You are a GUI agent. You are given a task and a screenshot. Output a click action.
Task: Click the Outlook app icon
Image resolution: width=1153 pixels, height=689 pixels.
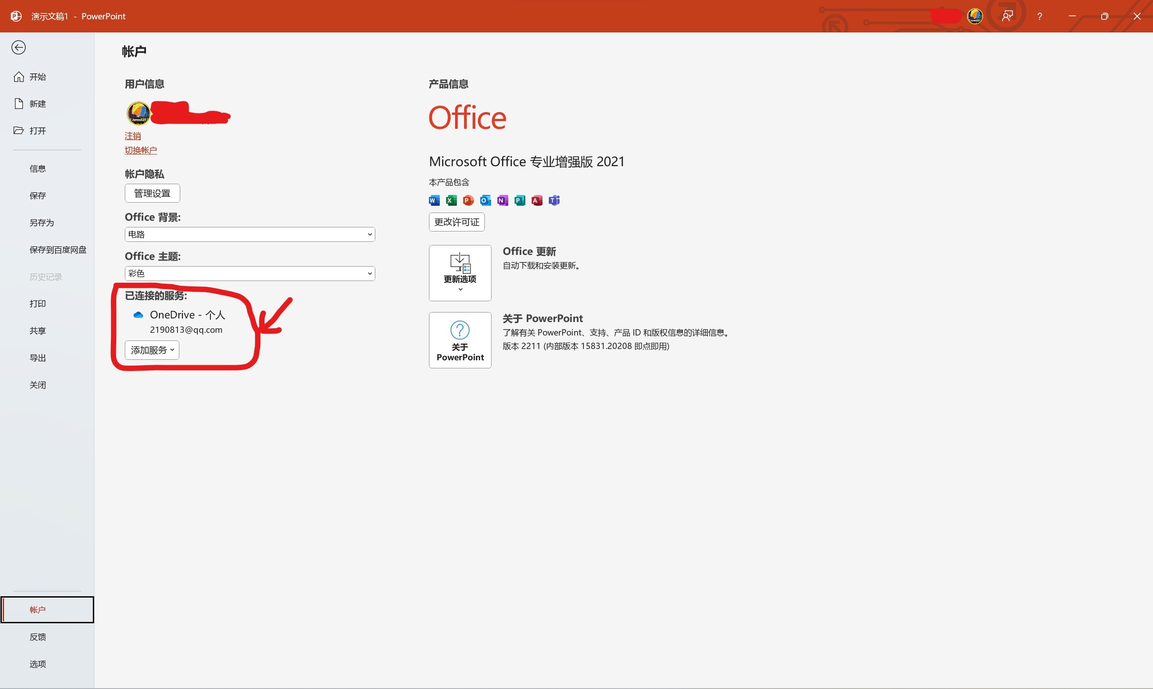click(485, 200)
